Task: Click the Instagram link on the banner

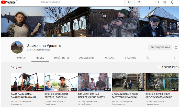Action: point(173,33)
